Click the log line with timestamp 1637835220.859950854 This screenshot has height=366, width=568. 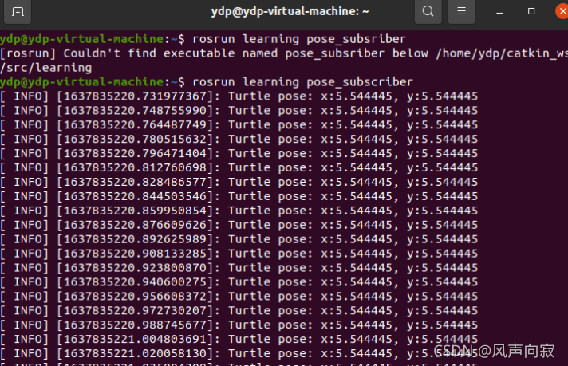click(239, 211)
